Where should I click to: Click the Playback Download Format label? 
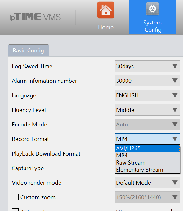tap(46, 154)
